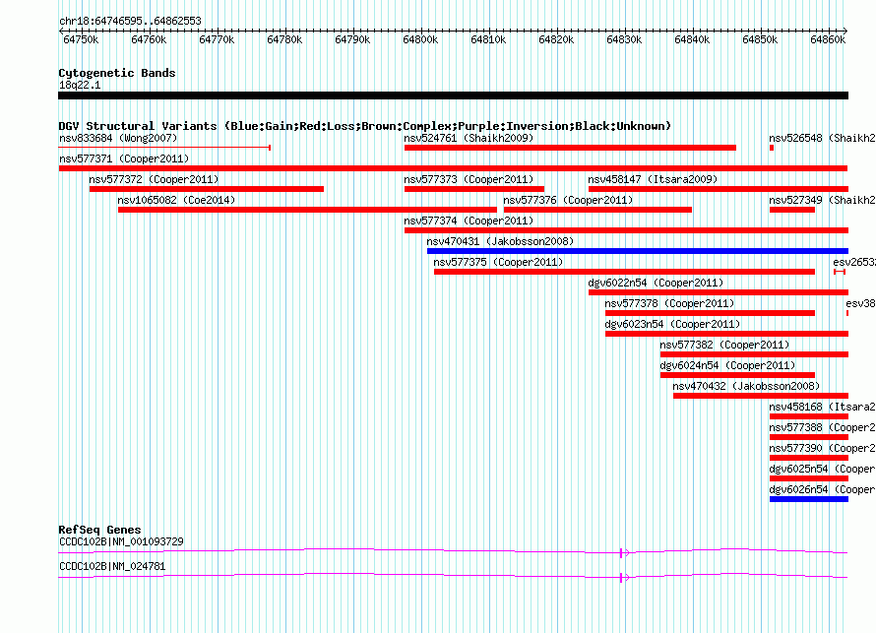Click the nsv470431 (Jakobsson2008) label
The image size is (876, 633).
500,241
